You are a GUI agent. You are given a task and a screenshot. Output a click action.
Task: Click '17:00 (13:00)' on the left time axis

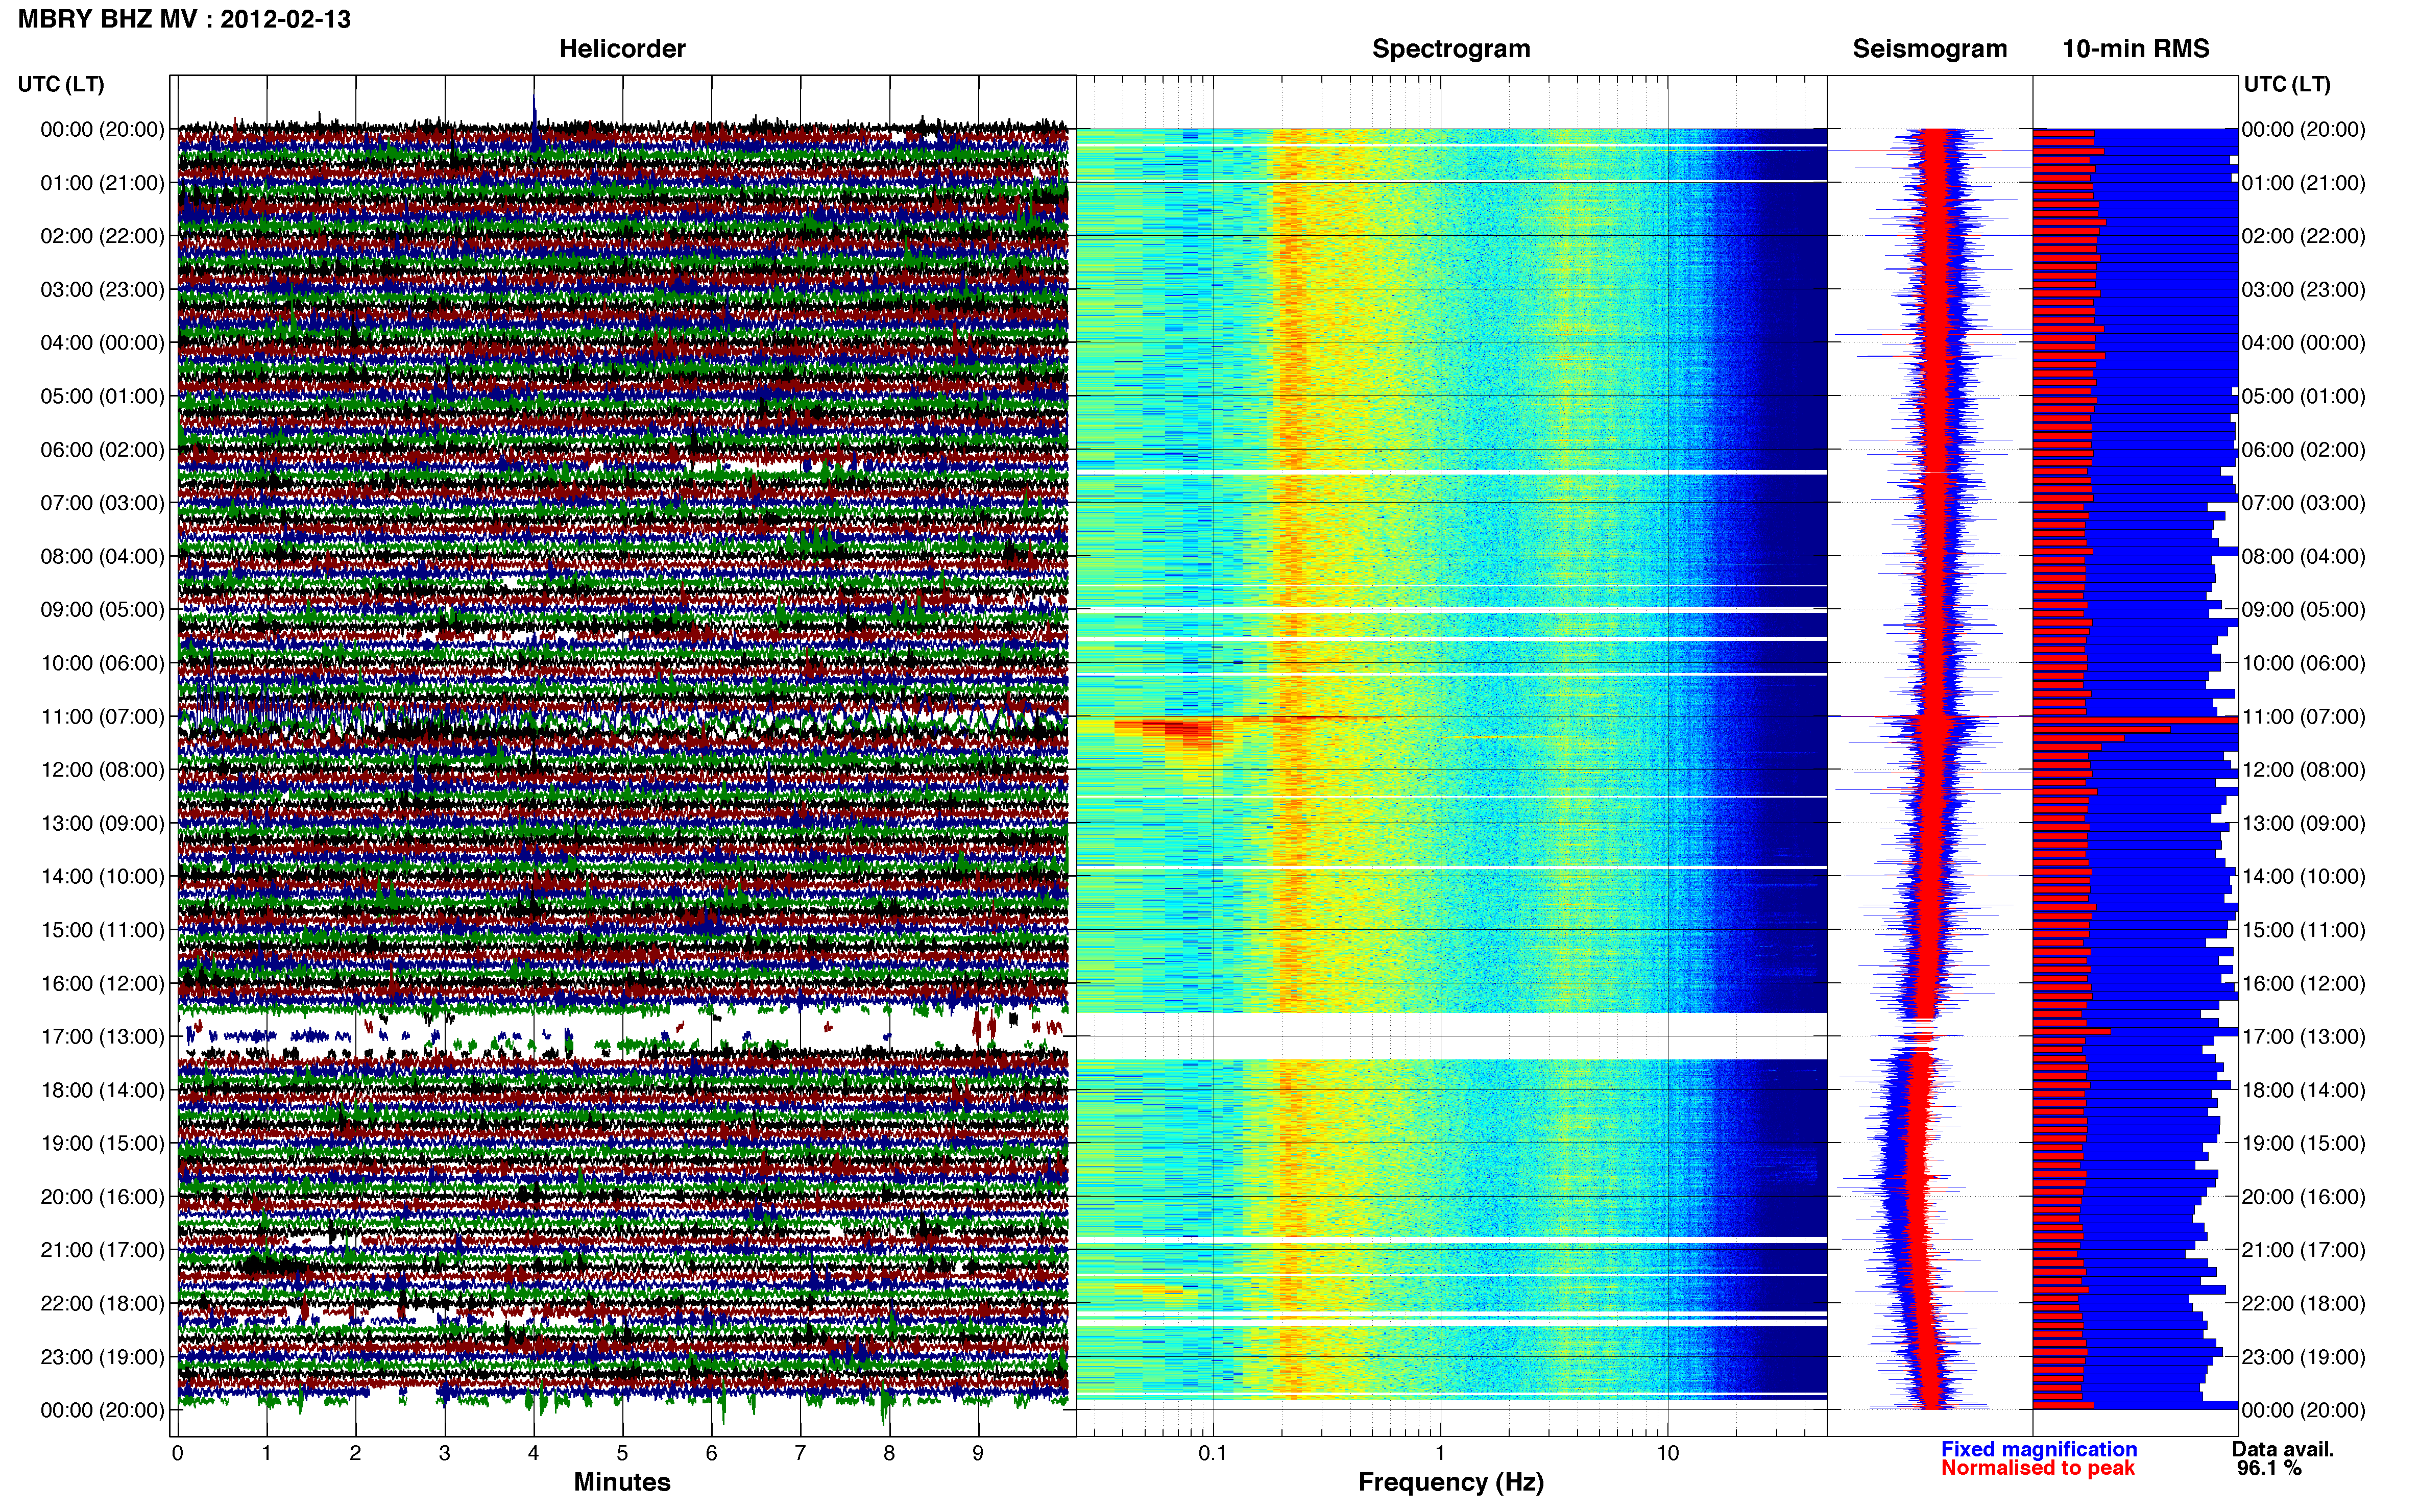[102, 1037]
